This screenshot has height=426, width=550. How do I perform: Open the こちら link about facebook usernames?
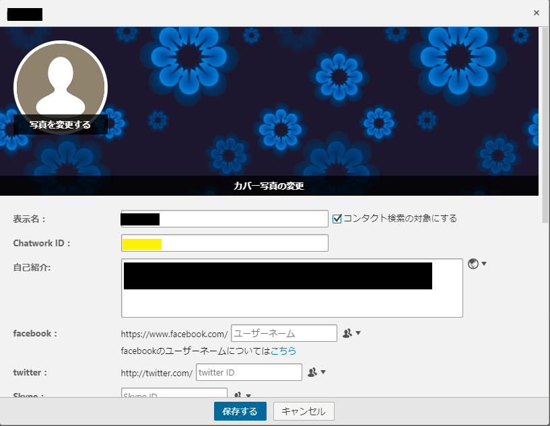[283, 351]
